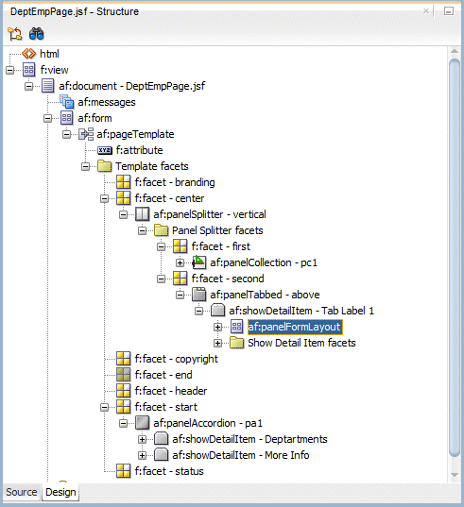Click the af:panelAccordion pa1 icon
This screenshot has height=507, width=464.
pos(142,423)
